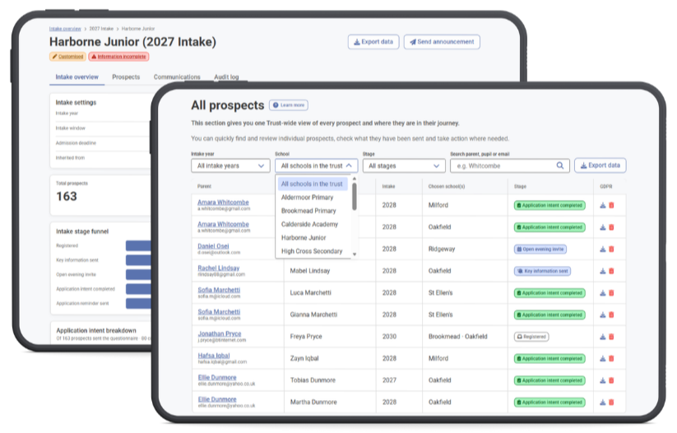Download GDPR data for Daniel Osei
The width and height of the screenshot is (677, 433).
[x=603, y=249]
